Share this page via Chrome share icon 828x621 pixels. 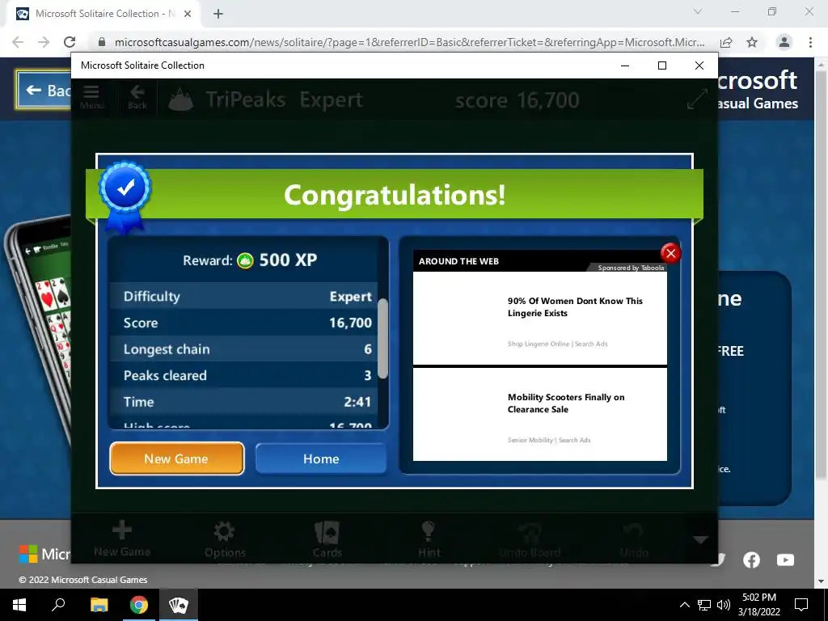(727, 42)
